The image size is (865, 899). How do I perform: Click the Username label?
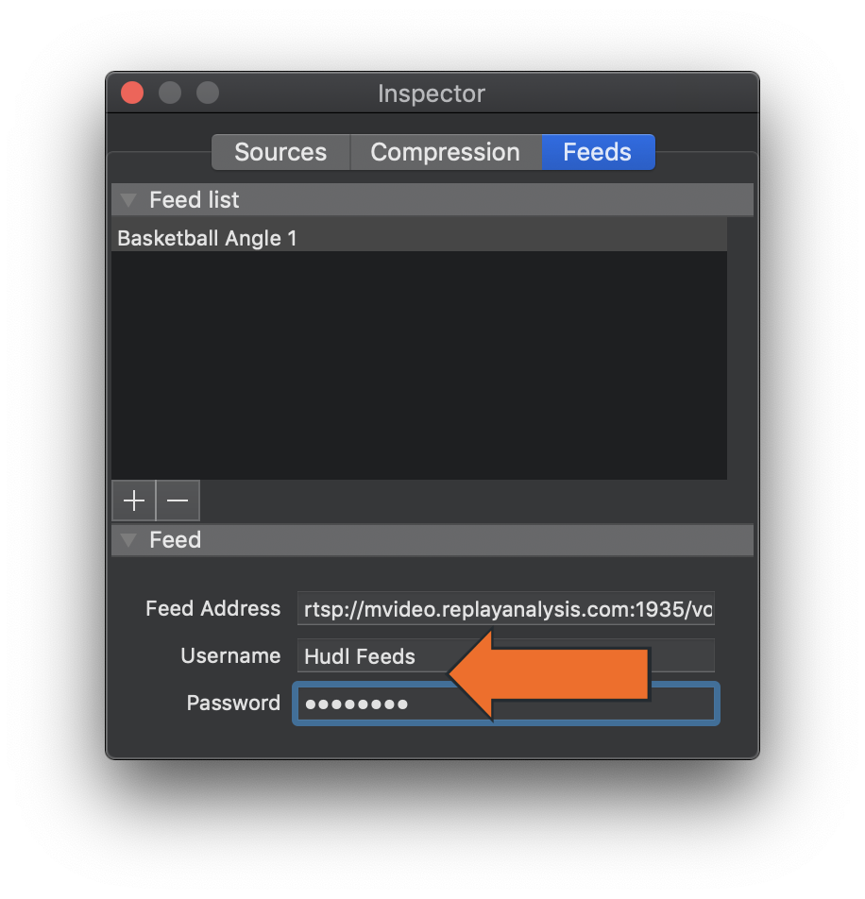[x=230, y=655]
